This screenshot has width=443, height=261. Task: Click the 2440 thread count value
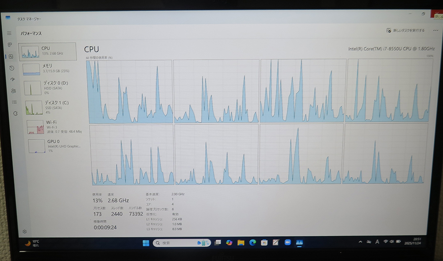click(x=117, y=214)
